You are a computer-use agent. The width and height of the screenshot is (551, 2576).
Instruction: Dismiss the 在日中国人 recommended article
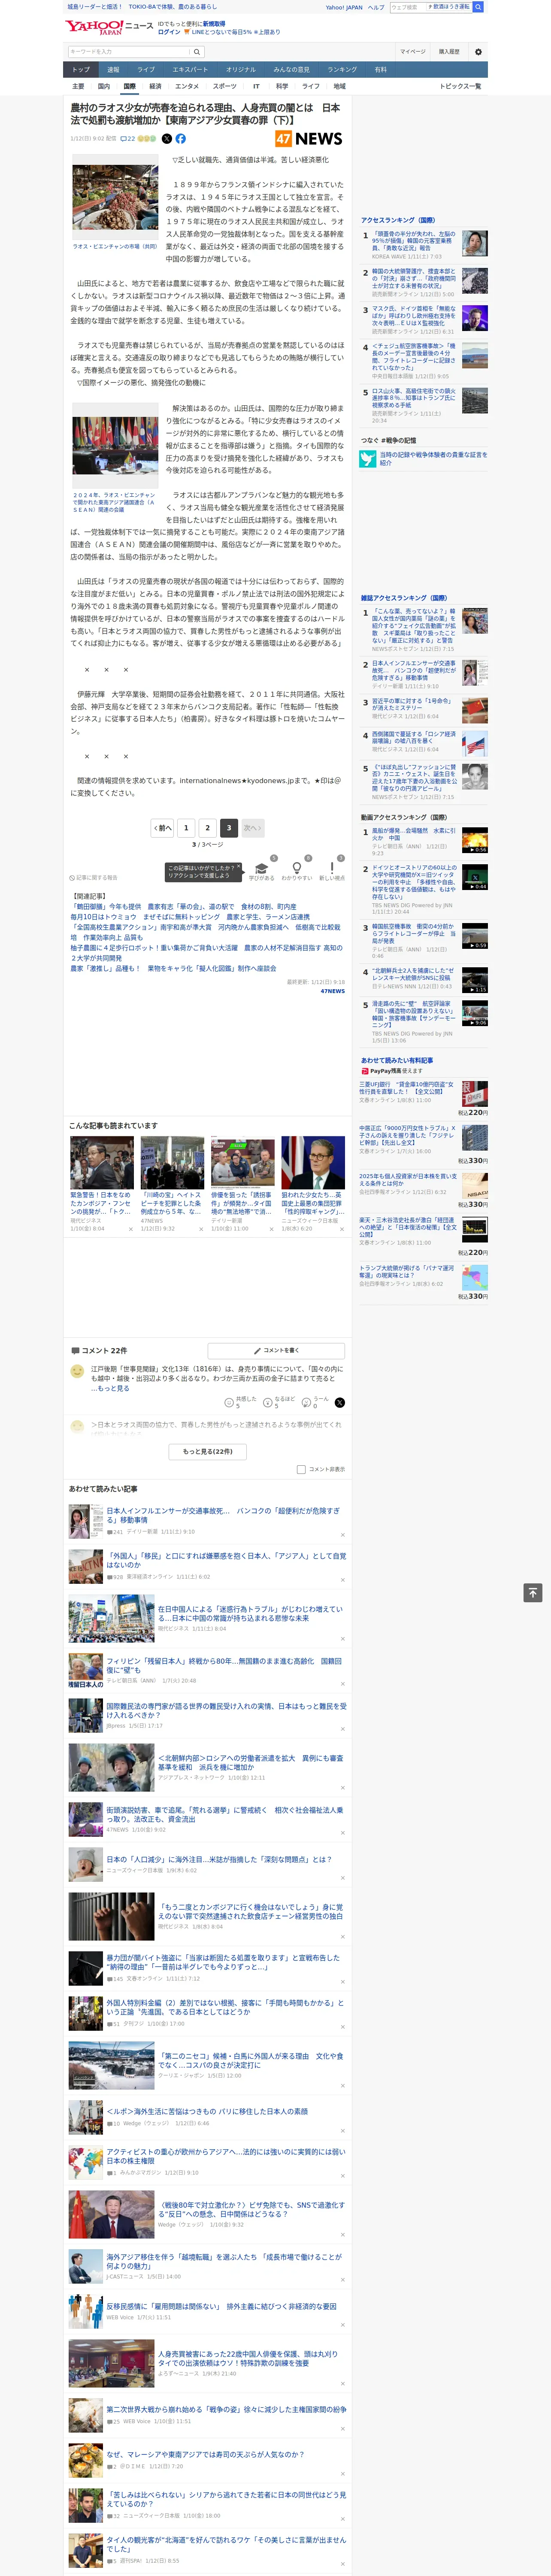343,1639
